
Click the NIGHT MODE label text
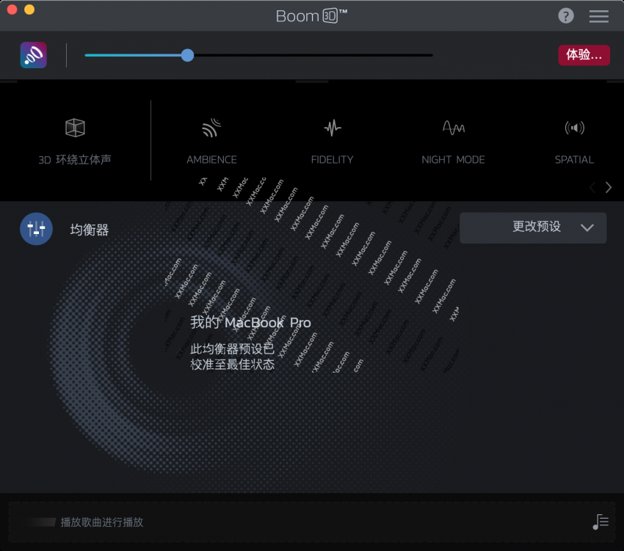tap(453, 159)
